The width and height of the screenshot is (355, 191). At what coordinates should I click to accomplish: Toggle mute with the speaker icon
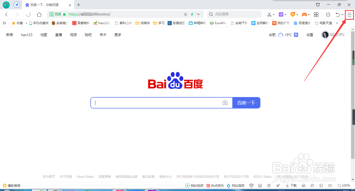pos(330,186)
